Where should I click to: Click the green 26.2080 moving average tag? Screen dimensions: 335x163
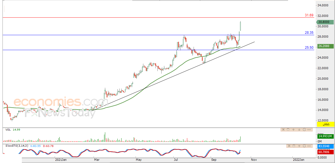pos(325,46)
